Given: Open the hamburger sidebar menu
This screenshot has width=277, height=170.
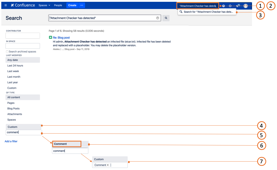Looking at the screenshot, I should tap(6, 5).
